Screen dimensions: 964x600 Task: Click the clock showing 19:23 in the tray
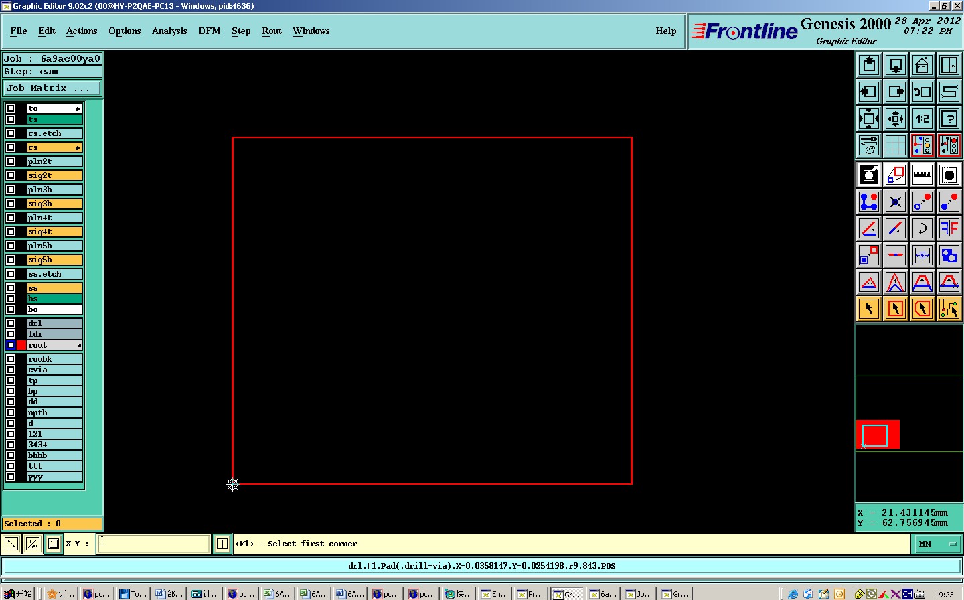point(945,594)
